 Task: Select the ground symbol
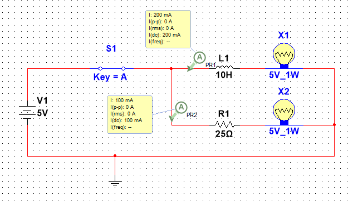[115, 180]
